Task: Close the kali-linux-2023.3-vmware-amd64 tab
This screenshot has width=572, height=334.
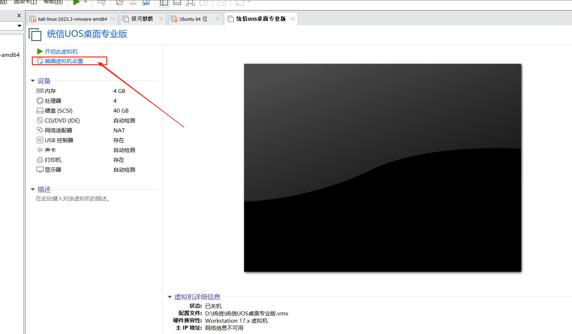Action: (113, 19)
